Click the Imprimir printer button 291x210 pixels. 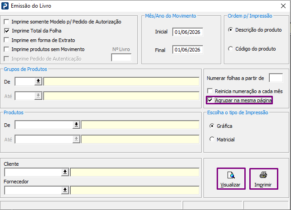[263, 178]
